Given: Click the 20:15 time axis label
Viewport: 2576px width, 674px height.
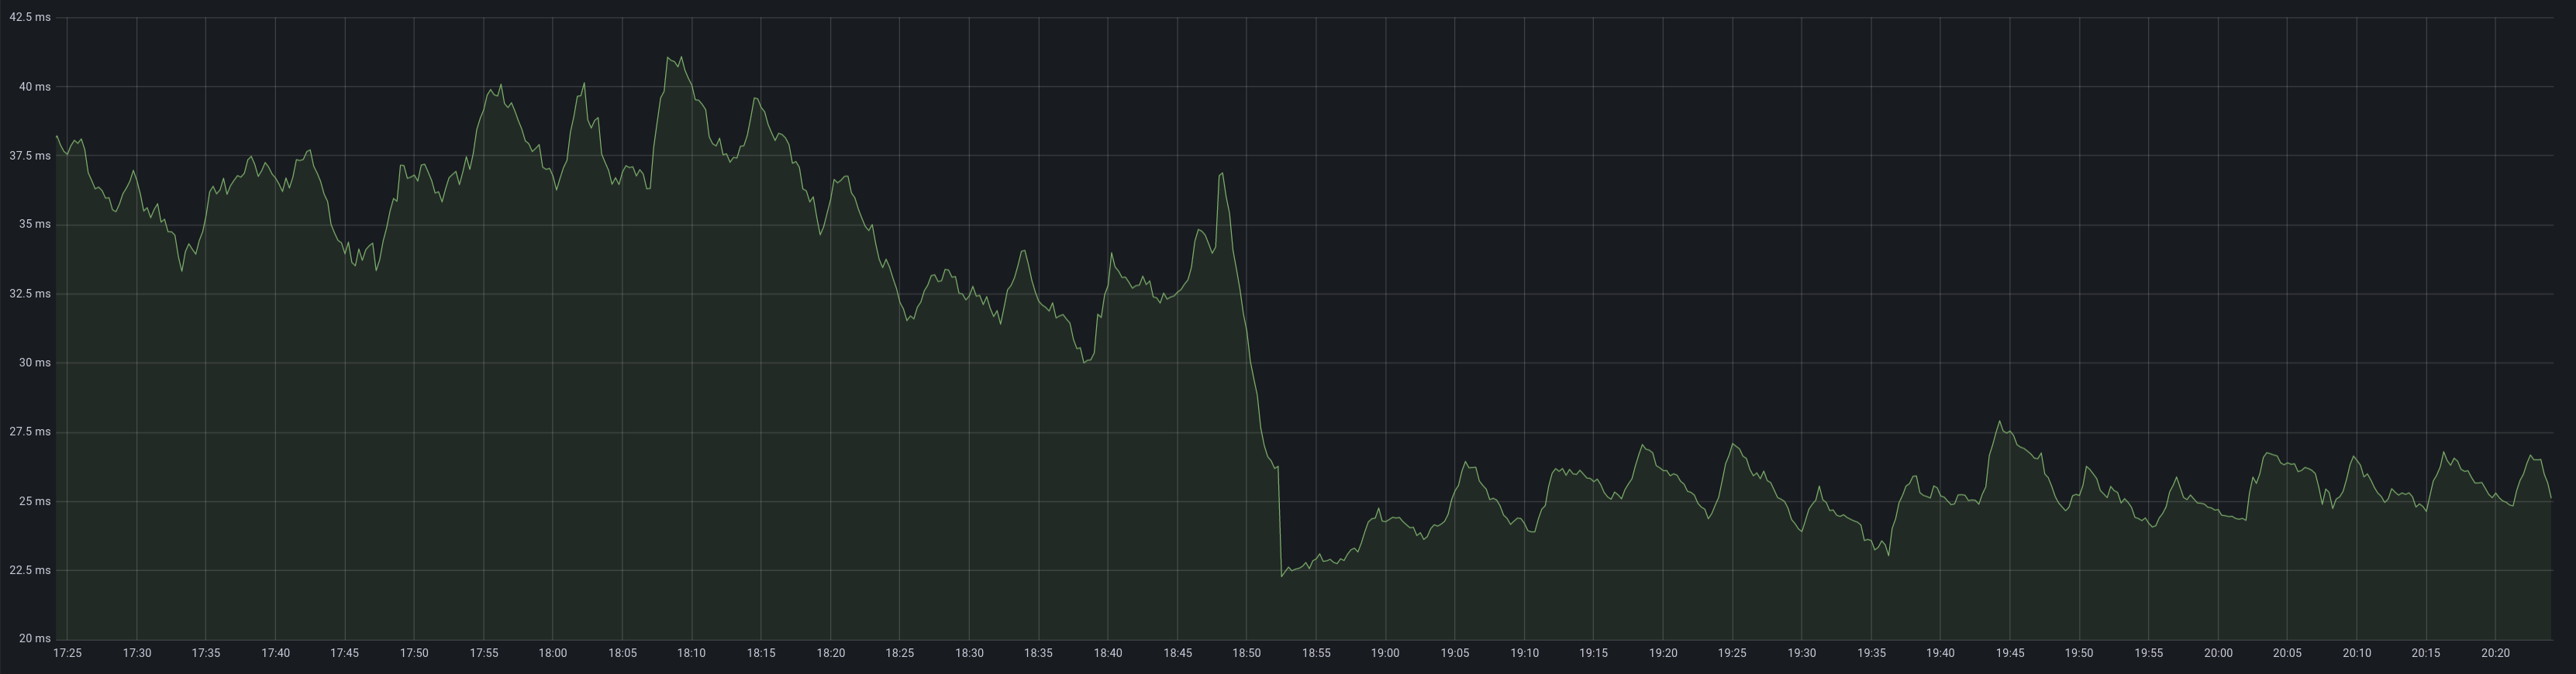Looking at the screenshot, I should (2427, 653).
